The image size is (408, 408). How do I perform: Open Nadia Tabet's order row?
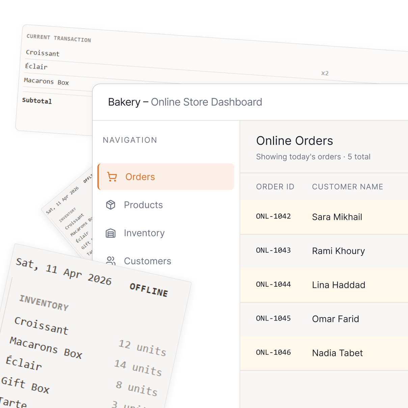337,353
